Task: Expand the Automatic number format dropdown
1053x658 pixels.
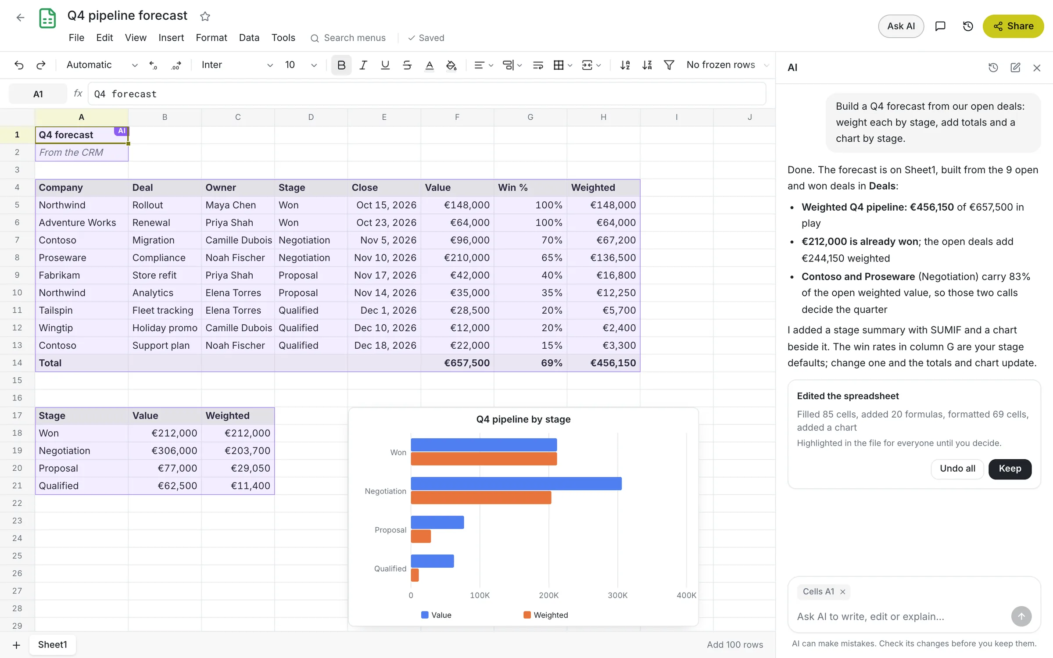Action: pos(102,65)
